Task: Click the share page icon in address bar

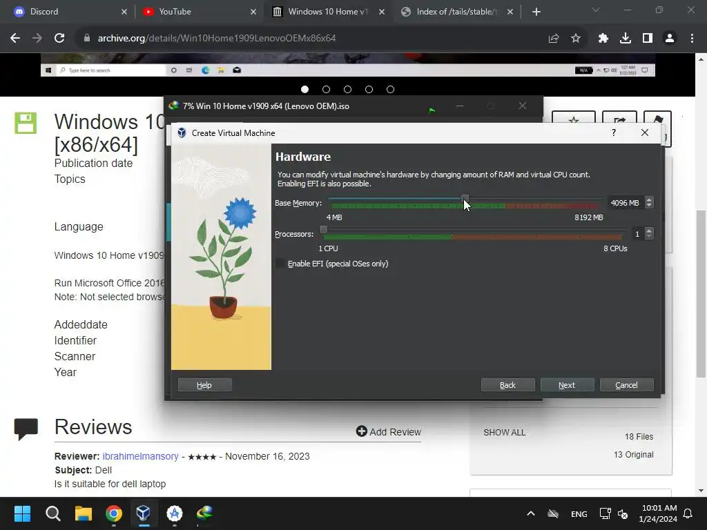Action: point(554,39)
